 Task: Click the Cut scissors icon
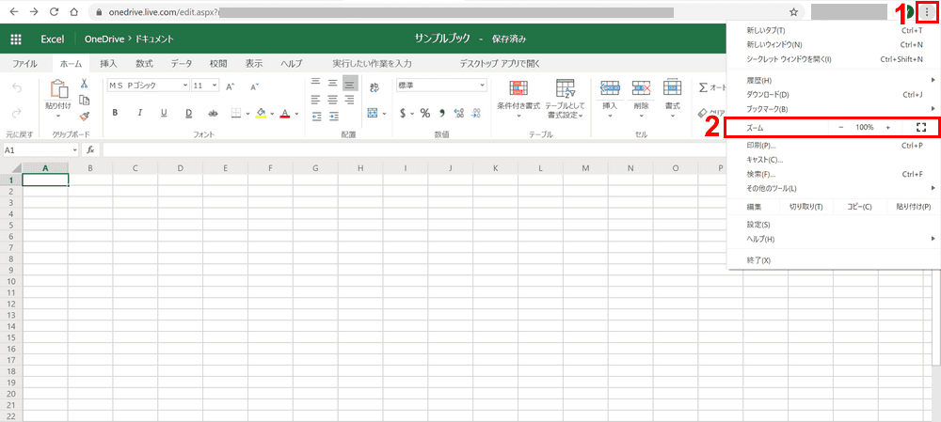tap(85, 84)
